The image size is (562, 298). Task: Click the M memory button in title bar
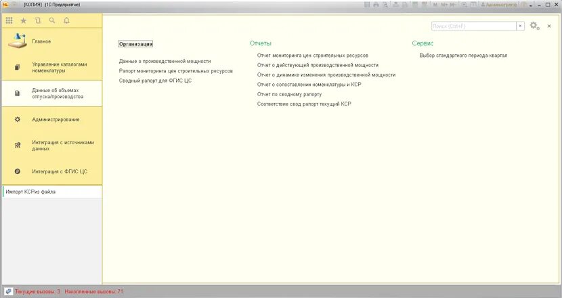tap(435, 5)
